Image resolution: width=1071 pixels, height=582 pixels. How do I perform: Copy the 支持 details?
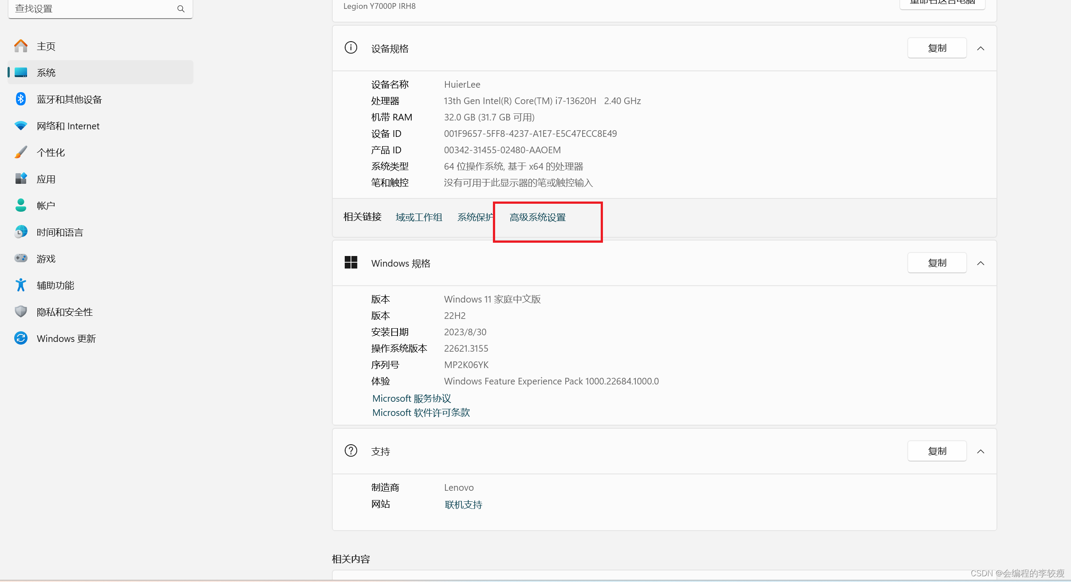point(937,451)
